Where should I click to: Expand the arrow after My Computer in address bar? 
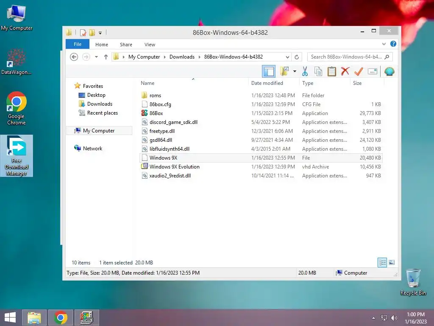(x=165, y=57)
